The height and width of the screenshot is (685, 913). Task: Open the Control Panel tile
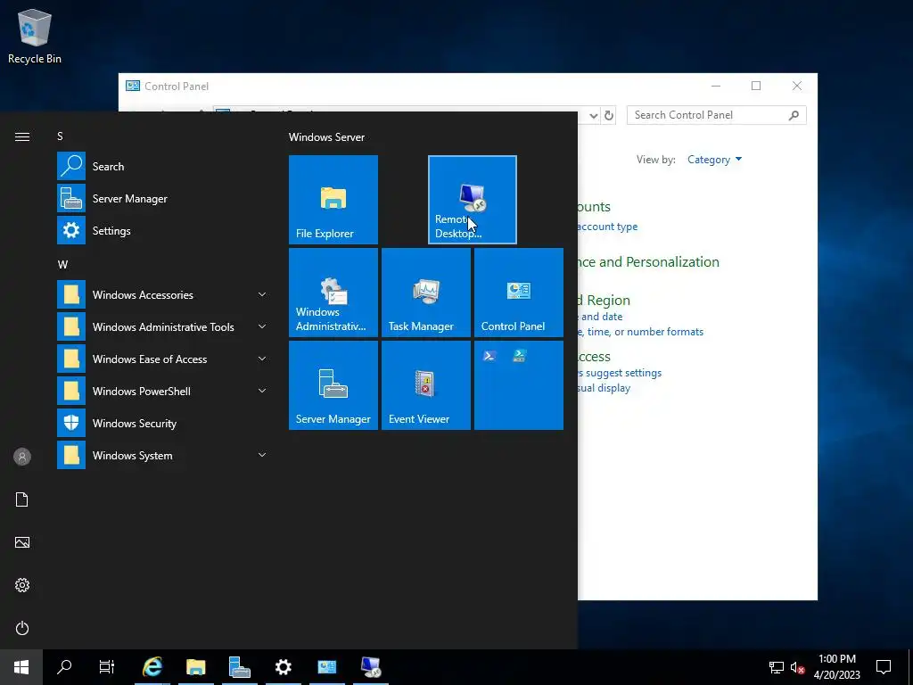click(x=519, y=293)
